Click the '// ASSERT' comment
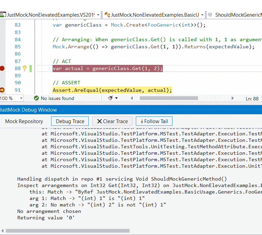This screenshot has width=262, height=235. (x=66, y=83)
